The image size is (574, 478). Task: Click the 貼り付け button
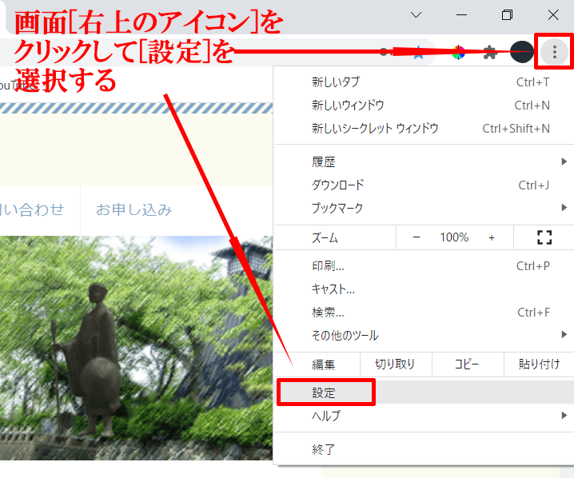click(539, 364)
